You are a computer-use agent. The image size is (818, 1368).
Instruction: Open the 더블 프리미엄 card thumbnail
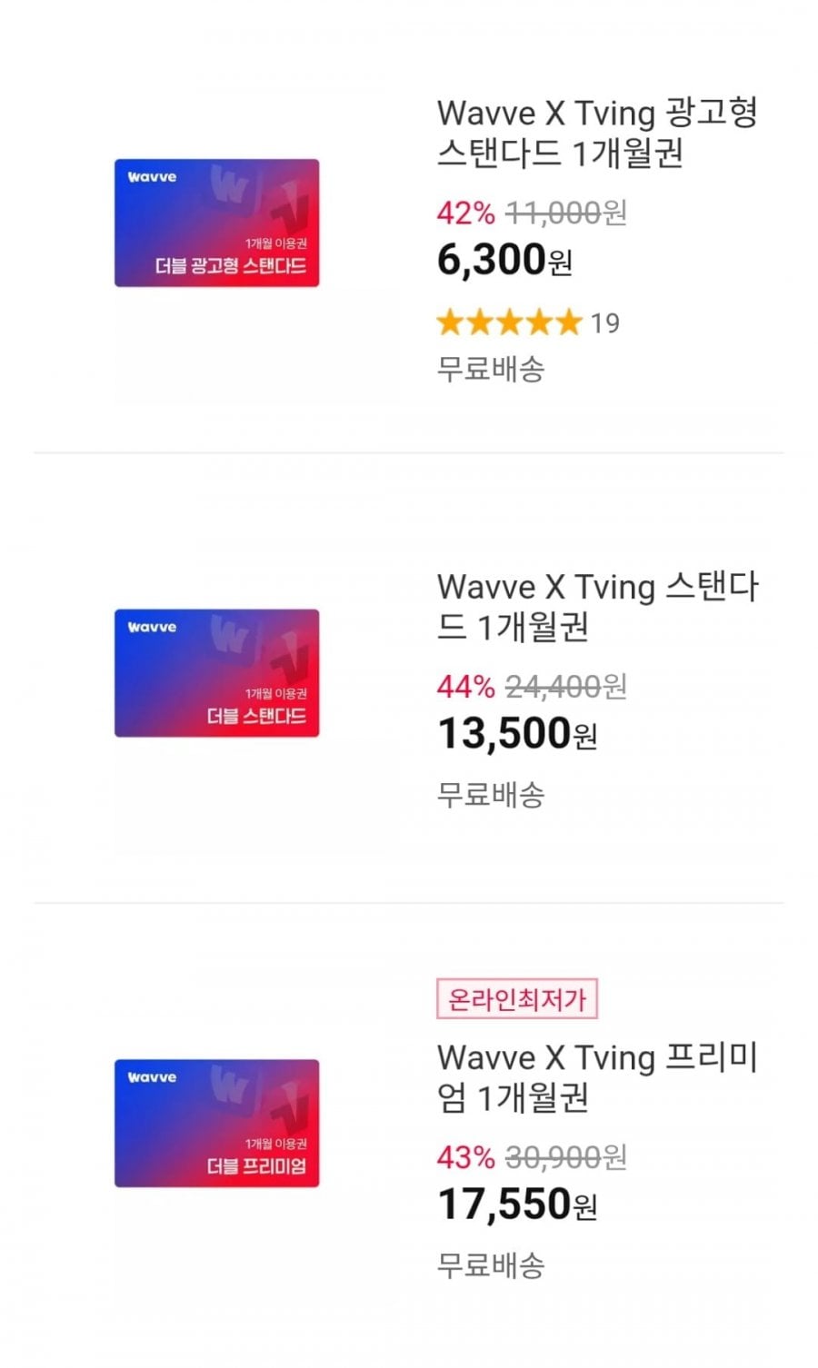216,1123
